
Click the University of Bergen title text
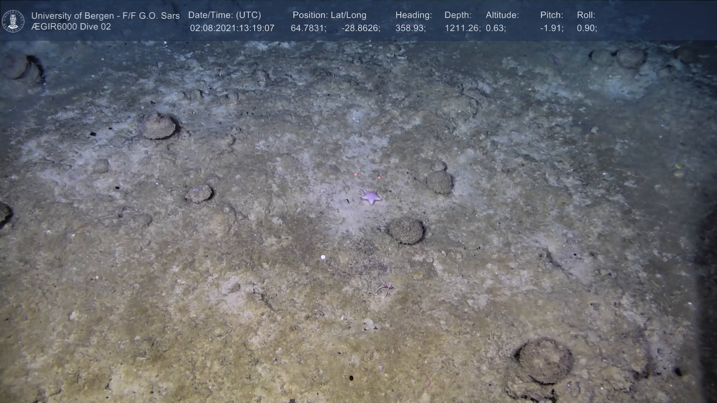point(105,16)
